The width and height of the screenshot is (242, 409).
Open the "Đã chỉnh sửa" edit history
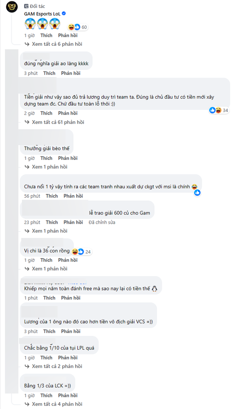[102, 222]
